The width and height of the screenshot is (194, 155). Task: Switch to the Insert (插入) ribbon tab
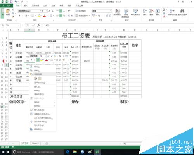26,5
